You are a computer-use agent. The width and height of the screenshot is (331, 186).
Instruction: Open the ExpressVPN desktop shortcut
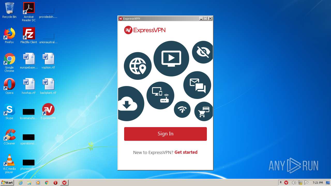pos(48,112)
